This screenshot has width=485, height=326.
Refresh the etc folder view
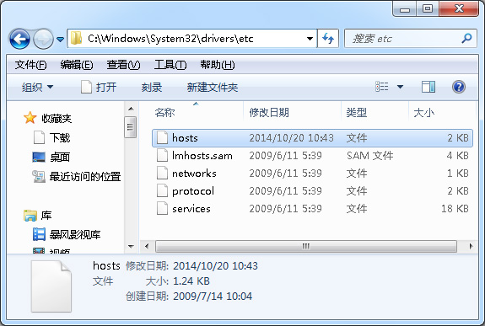click(x=328, y=39)
